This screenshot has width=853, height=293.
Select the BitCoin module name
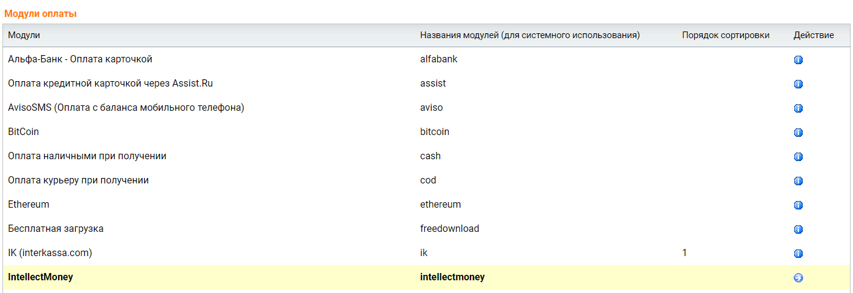click(24, 132)
